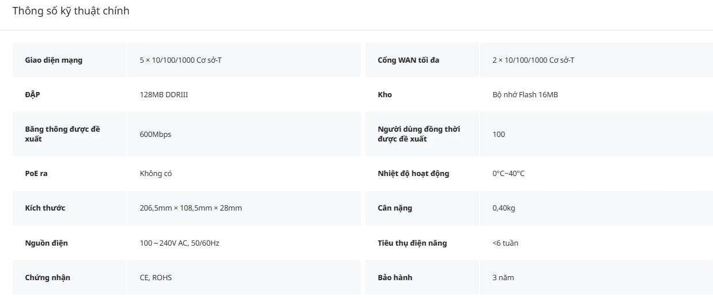Select the heading 'Thông số kỹ thuật chính'
Image resolution: width=713 pixels, height=298 pixels.
pyautogui.click(x=71, y=11)
